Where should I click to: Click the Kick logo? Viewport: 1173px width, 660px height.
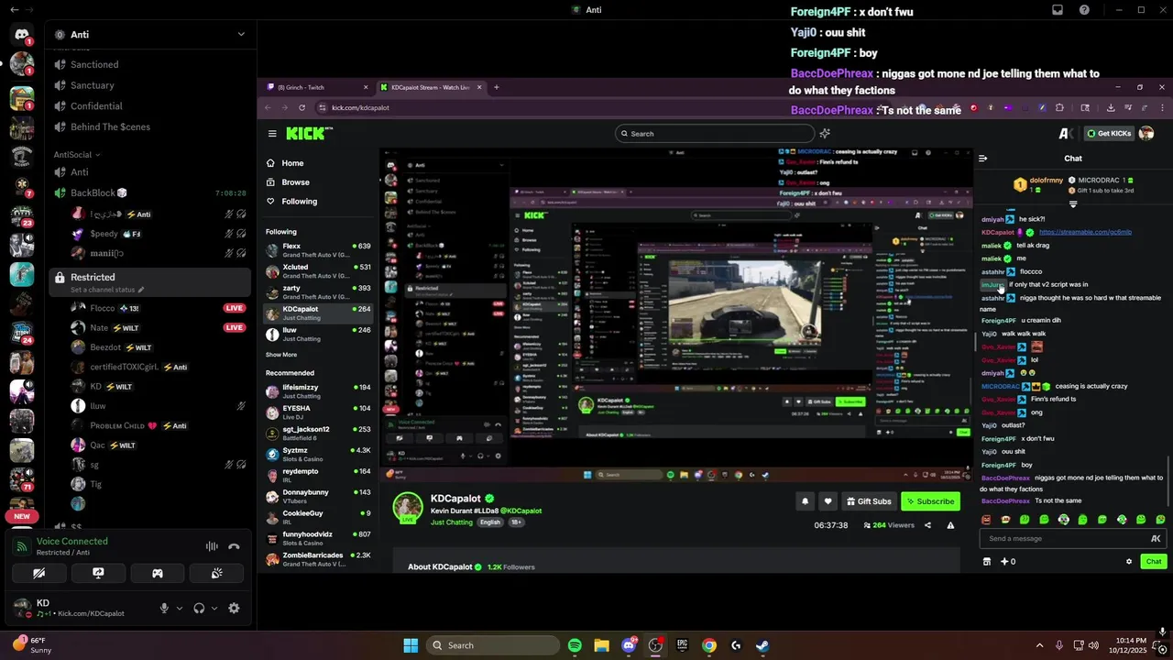[309, 133]
